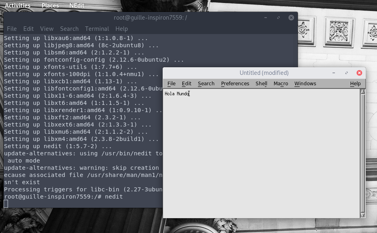Click 'Setting up xfonts-utils' terminal line
Viewport: 377px width, 233px height.
[x=70, y=67]
